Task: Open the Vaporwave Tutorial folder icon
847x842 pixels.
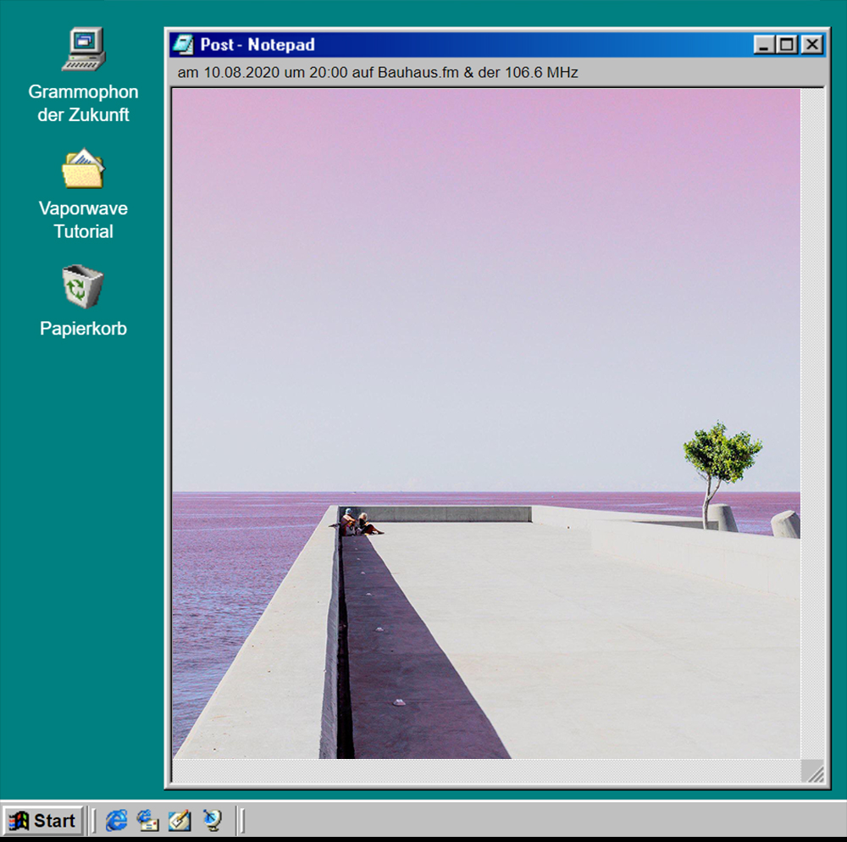Action: tap(83, 169)
